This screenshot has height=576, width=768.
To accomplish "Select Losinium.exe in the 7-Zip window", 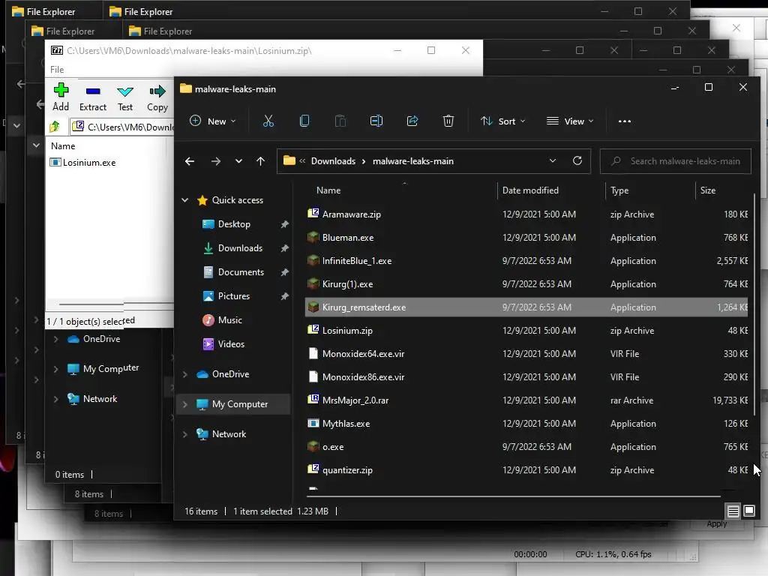I will (x=84, y=163).
